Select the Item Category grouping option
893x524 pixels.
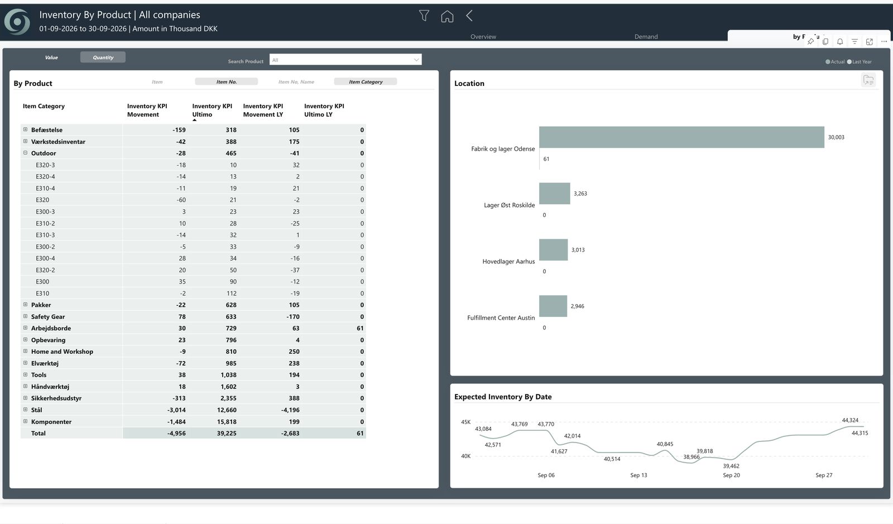[x=366, y=81]
